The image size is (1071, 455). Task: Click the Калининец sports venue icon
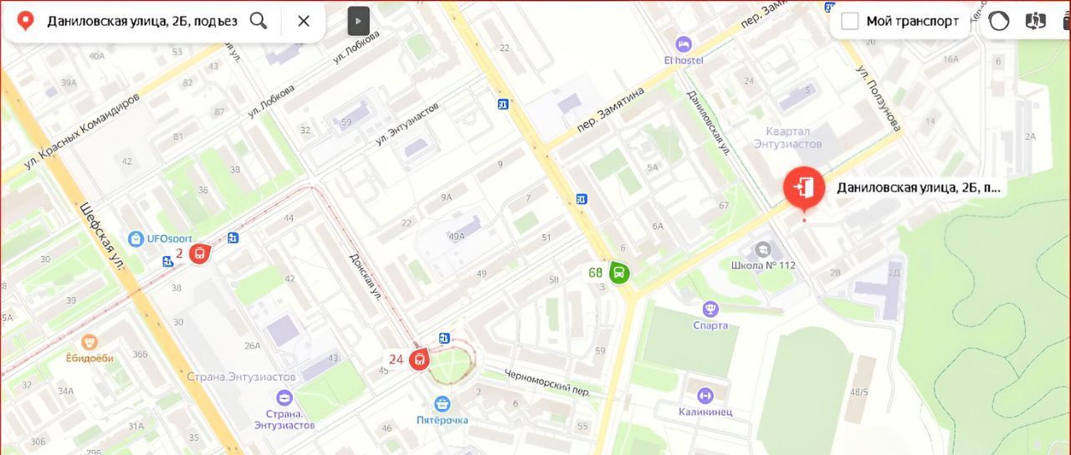[705, 395]
